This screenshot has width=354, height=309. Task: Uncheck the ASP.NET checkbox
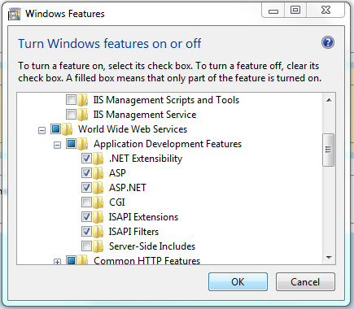coord(86,187)
